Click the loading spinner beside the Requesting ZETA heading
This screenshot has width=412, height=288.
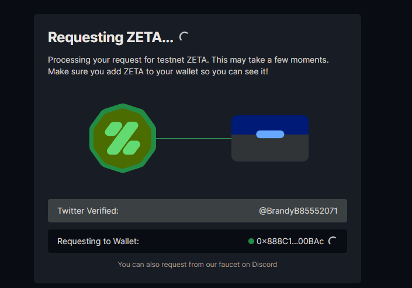coord(184,37)
